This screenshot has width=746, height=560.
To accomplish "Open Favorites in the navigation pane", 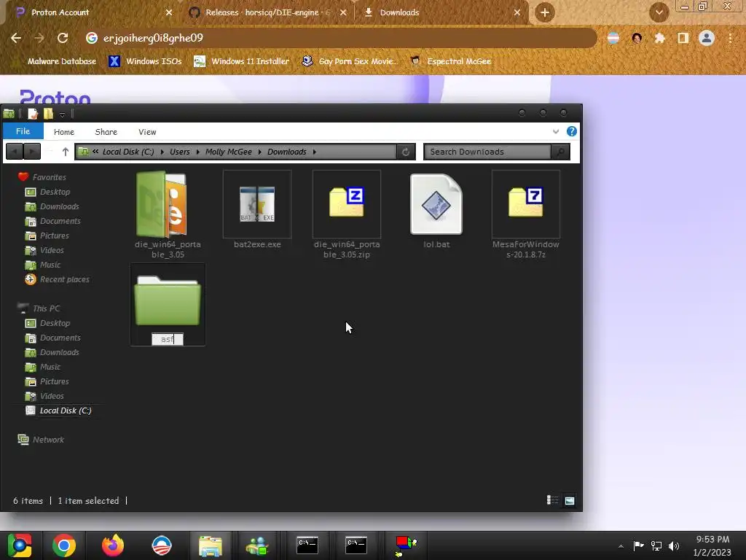I will (x=49, y=177).
